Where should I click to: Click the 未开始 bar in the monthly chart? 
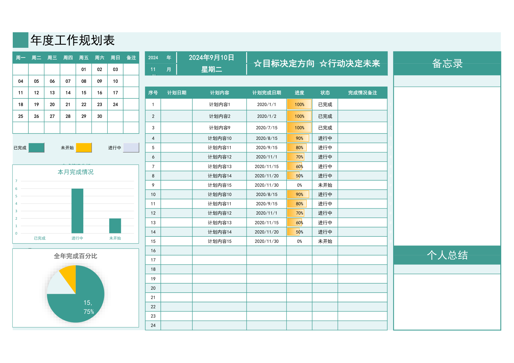point(115,226)
